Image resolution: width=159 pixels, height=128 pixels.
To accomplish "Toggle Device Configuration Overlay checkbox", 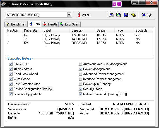I will (x=11, y=89).
